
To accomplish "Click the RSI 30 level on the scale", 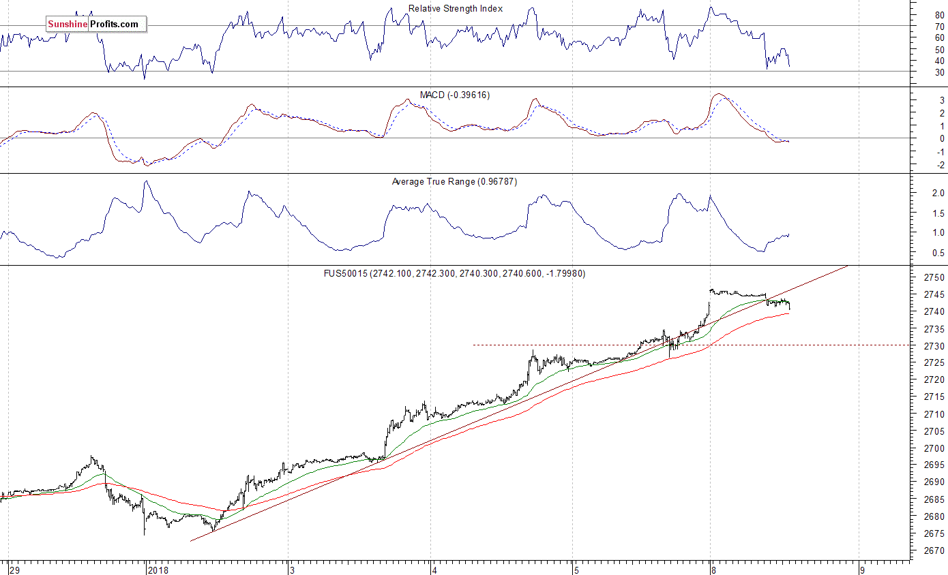I will point(939,72).
